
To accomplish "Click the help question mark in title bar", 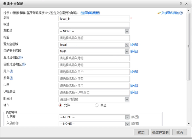I will tap(181, 4).
